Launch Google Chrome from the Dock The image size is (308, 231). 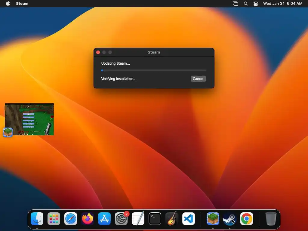[247, 219]
